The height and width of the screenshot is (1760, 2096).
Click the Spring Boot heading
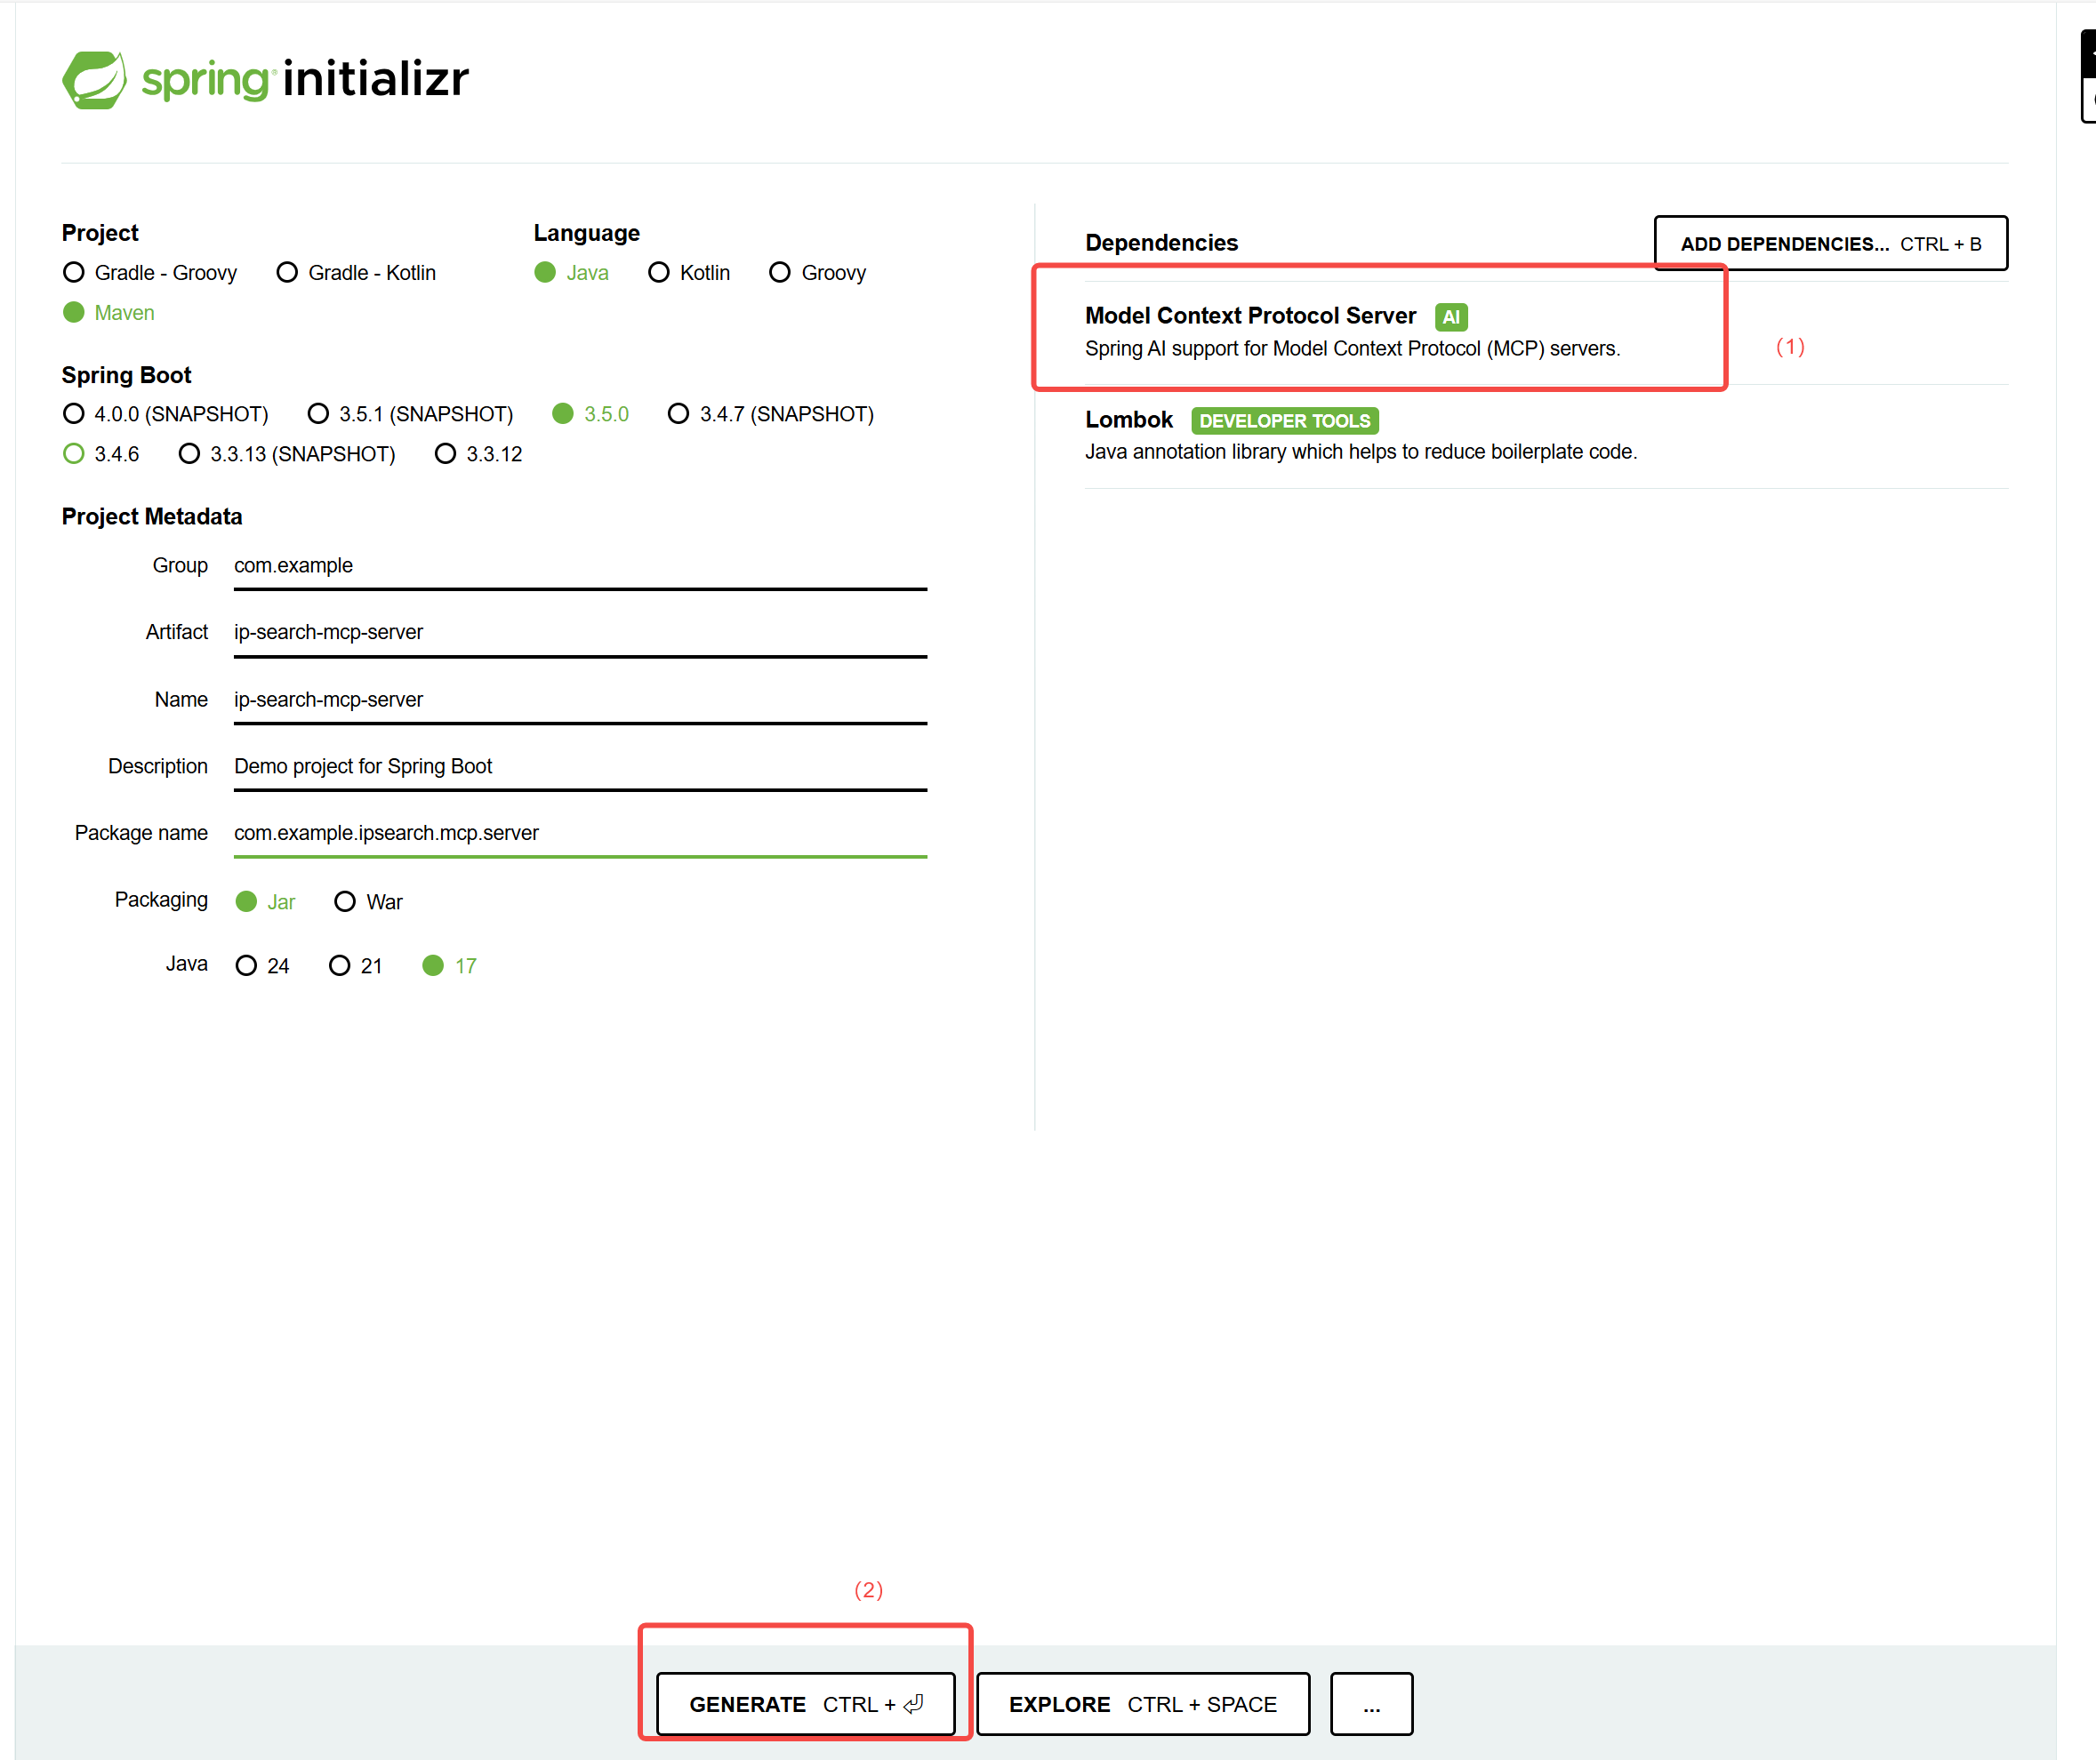pos(127,375)
